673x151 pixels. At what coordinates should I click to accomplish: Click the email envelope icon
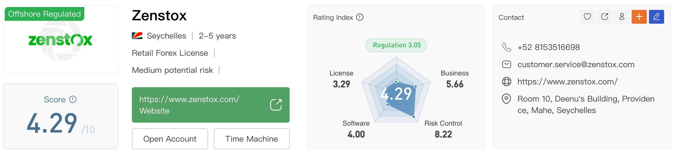pyautogui.click(x=507, y=64)
